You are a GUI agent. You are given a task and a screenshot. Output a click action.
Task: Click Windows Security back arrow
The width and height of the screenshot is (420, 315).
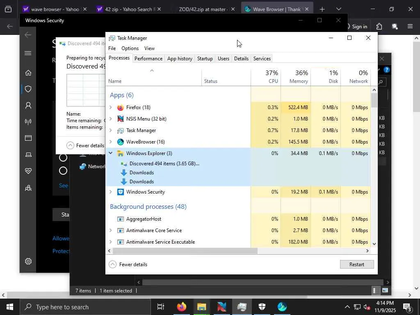(28, 35)
